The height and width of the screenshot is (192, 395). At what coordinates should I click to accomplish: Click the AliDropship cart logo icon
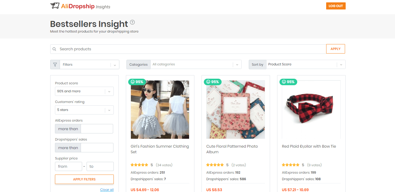click(x=55, y=6)
